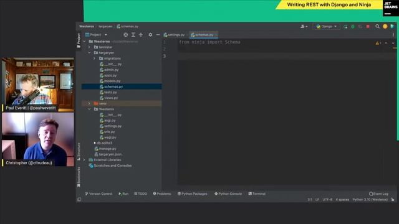The height and width of the screenshot is (224, 399).
Task: Select Scratches and Consoles node
Action: click(x=110, y=166)
